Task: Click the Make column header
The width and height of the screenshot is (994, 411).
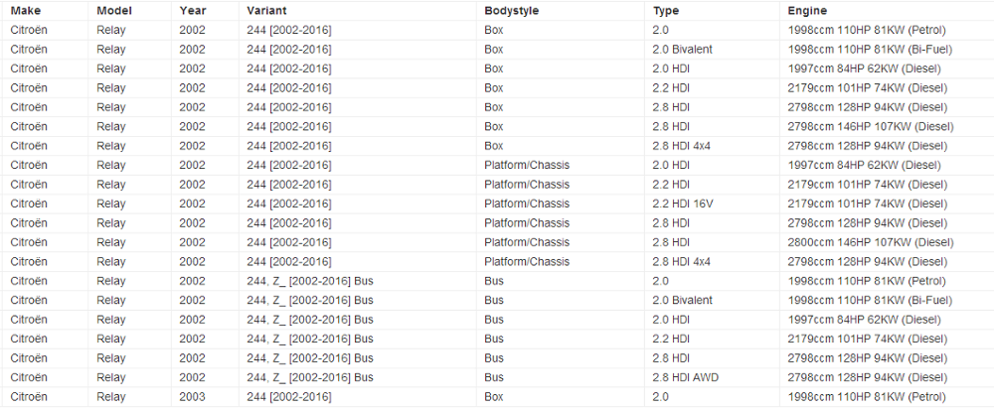Action: pyautogui.click(x=25, y=10)
